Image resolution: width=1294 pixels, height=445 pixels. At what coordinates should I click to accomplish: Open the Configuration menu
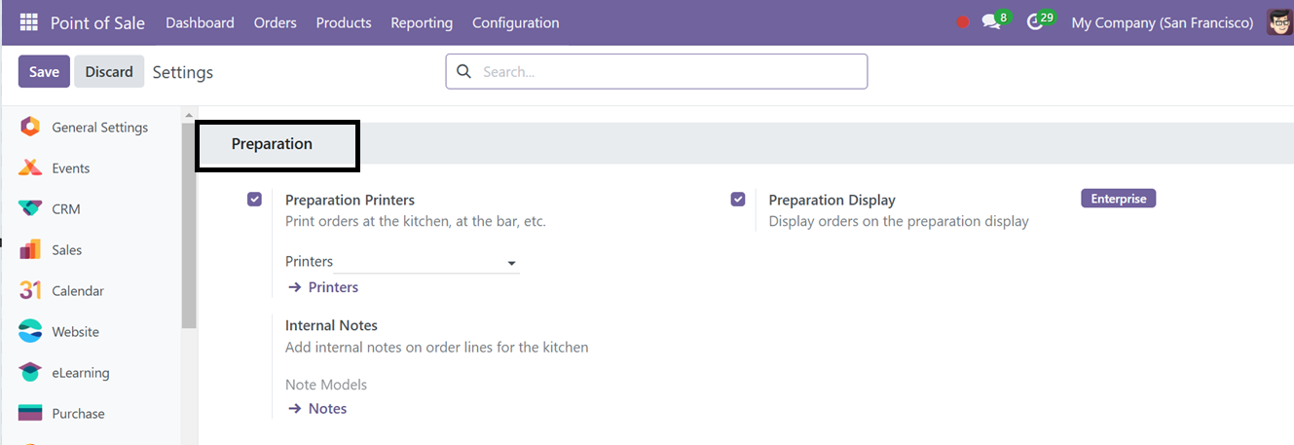516,22
